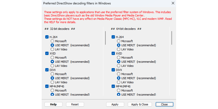Click Apply & Close button
The height and width of the screenshot is (109, 218).
coord(140,104)
